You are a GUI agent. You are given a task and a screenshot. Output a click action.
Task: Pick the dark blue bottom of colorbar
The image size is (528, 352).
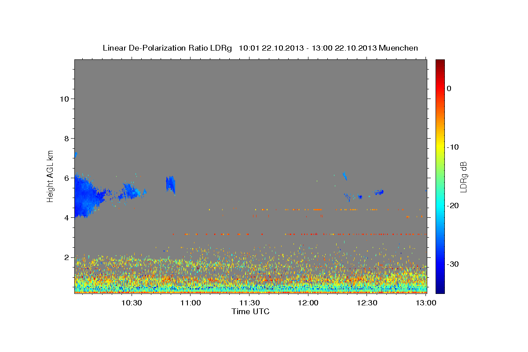(440, 290)
